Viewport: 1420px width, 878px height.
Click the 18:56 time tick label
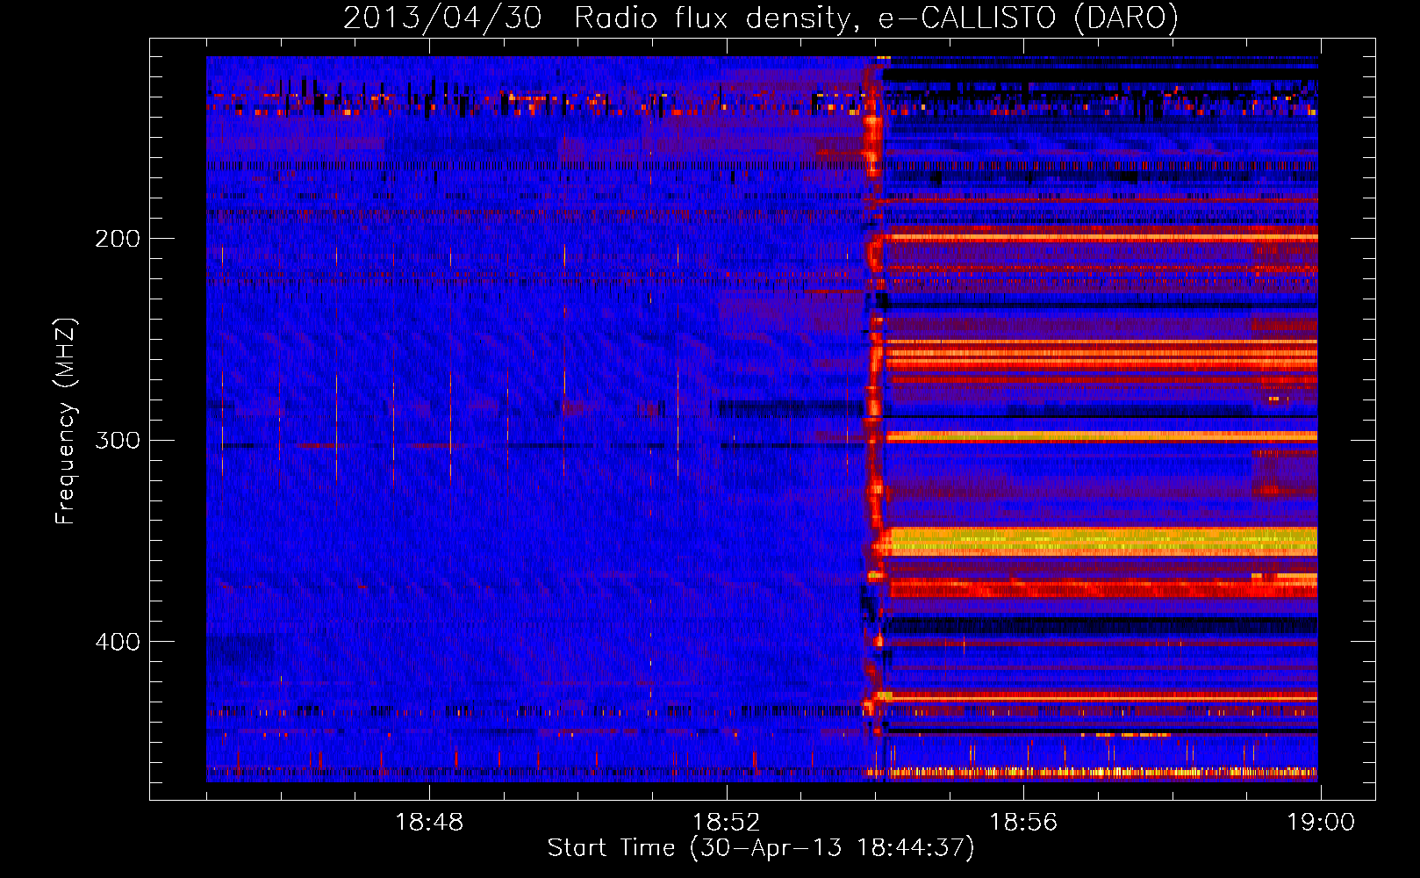(x=1023, y=823)
